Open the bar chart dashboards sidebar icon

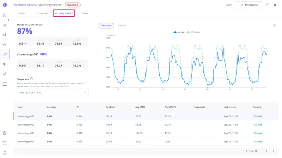pyautogui.click(x=5, y=25)
